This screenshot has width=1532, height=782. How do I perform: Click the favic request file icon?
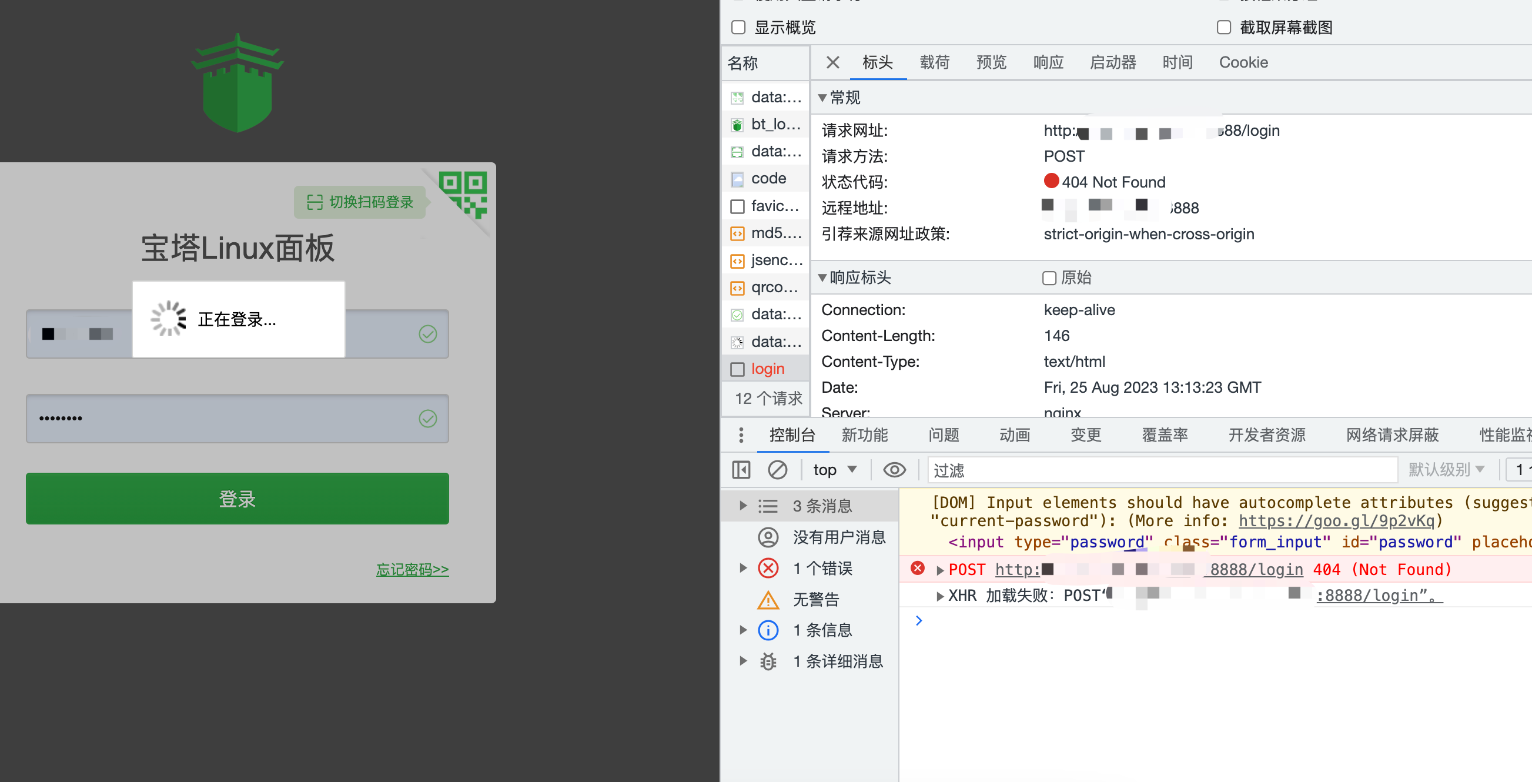point(737,206)
